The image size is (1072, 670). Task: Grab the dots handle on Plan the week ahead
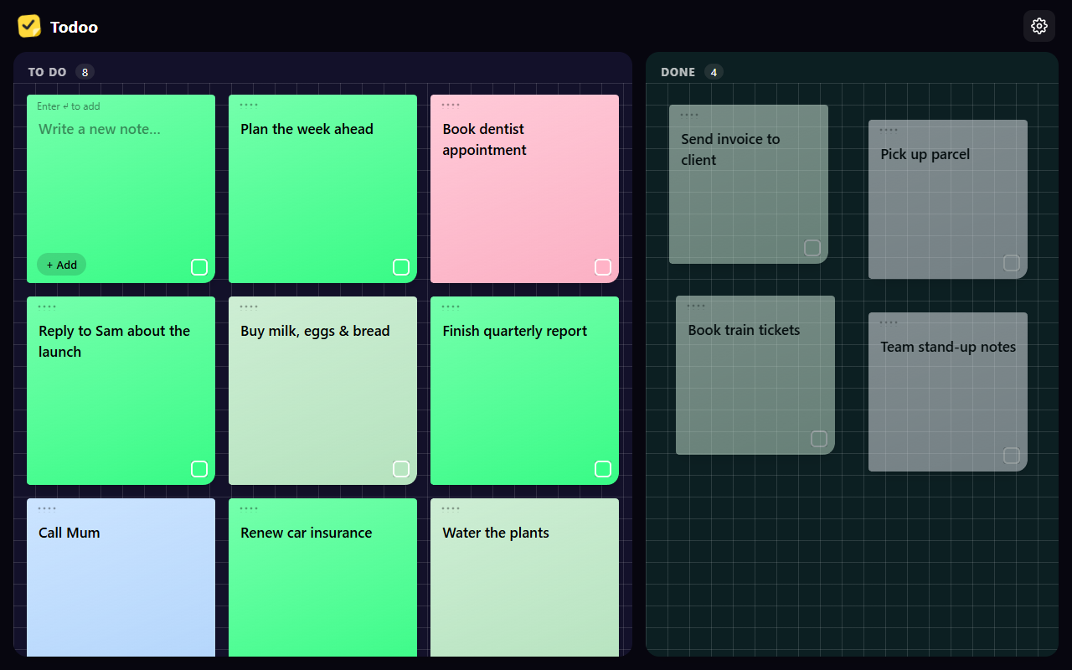tap(249, 105)
